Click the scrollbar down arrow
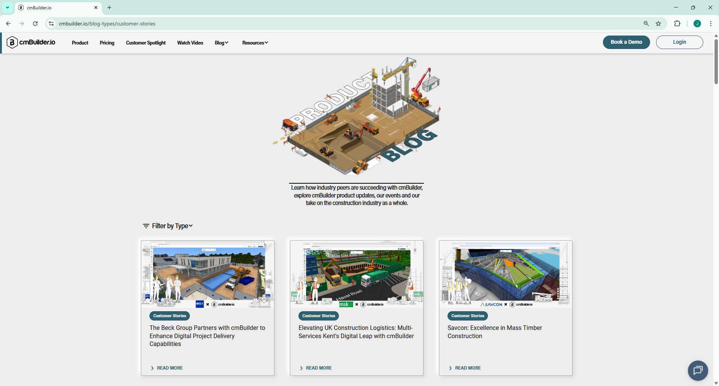 [x=716, y=383]
